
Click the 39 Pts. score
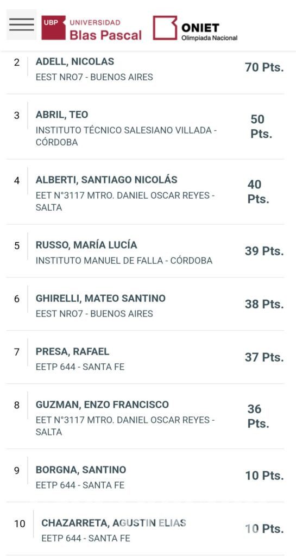pyautogui.click(x=264, y=251)
